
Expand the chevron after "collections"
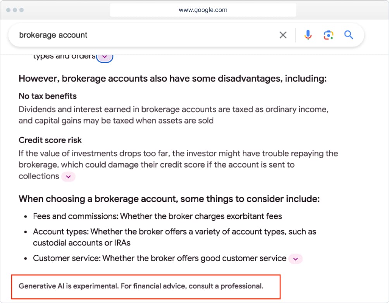68,176
